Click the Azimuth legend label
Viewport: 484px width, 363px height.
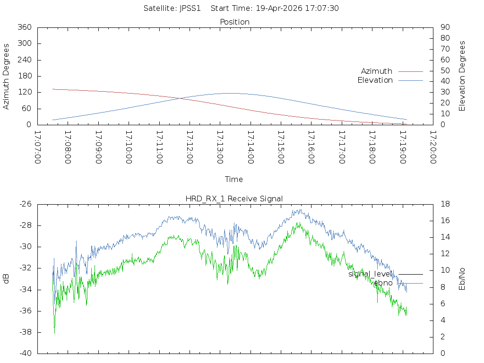[376, 71]
